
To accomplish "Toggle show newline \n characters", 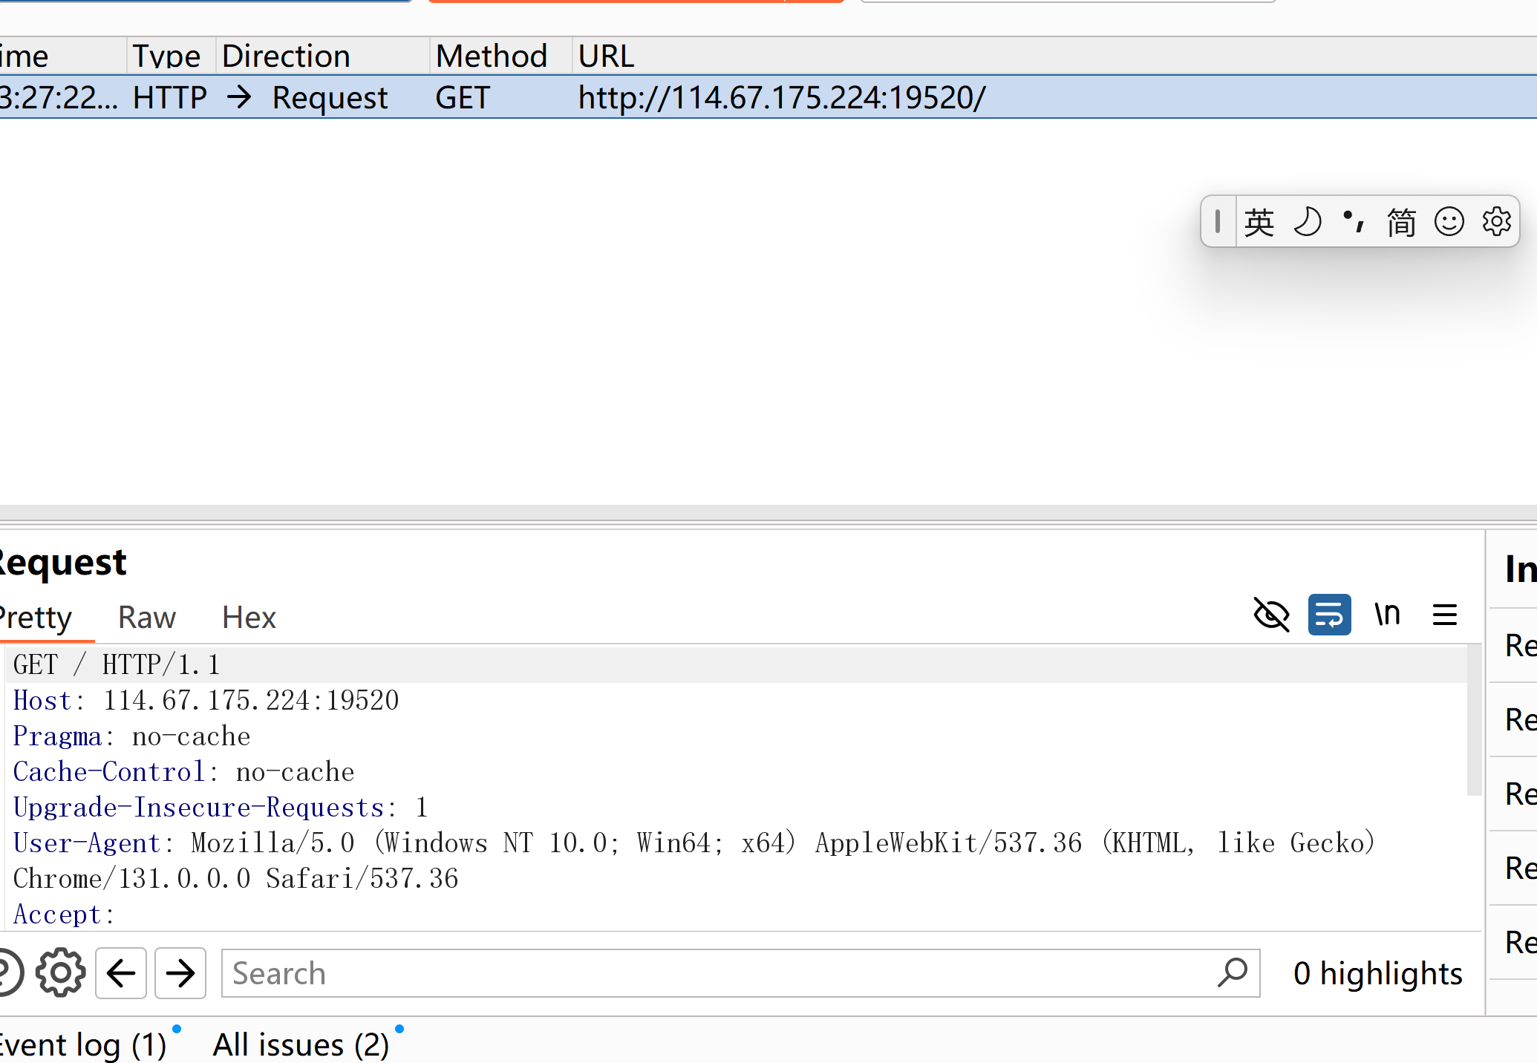I will pyautogui.click(x=1386, y=615).
